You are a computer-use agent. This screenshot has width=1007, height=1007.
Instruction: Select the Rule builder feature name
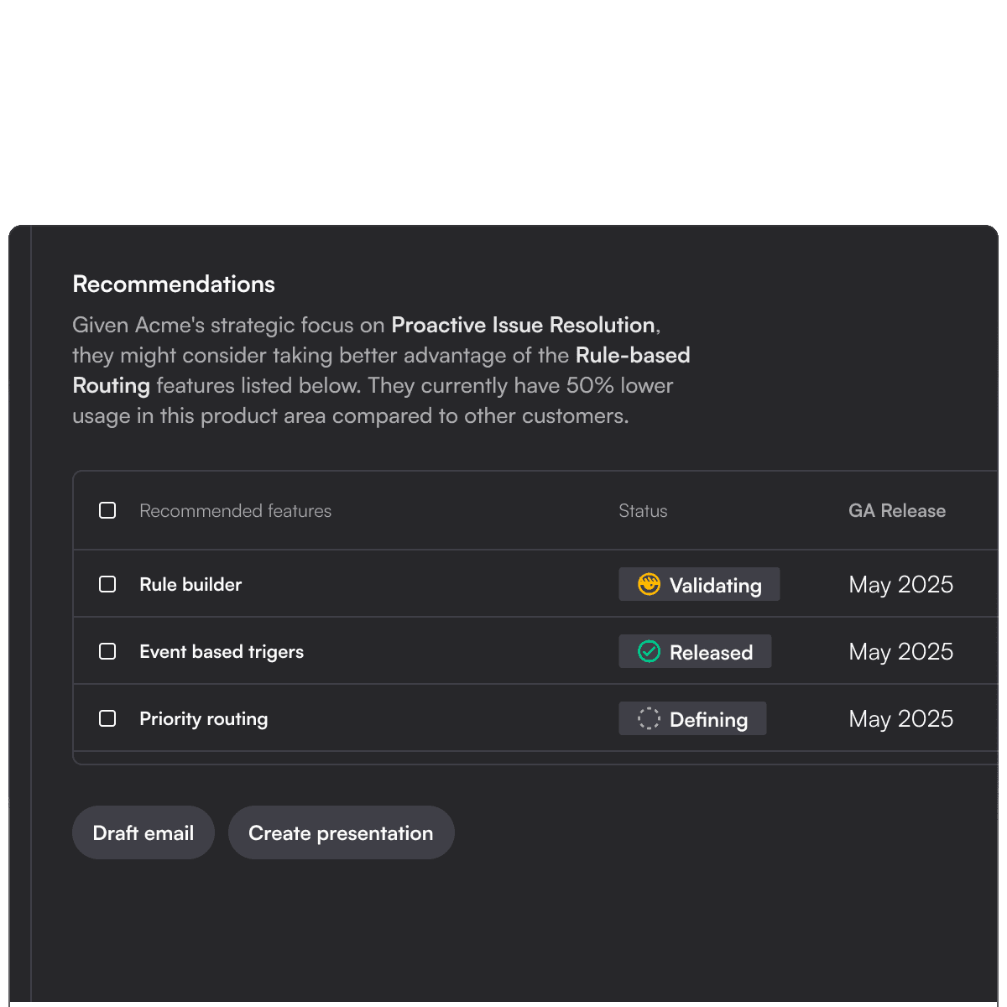tap(190, 584)
